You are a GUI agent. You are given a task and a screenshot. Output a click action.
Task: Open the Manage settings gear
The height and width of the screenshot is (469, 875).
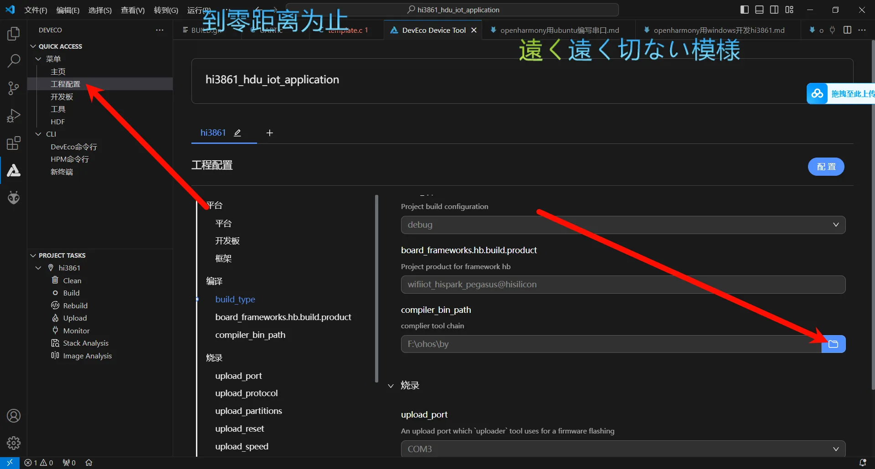[x=14, y=443]
